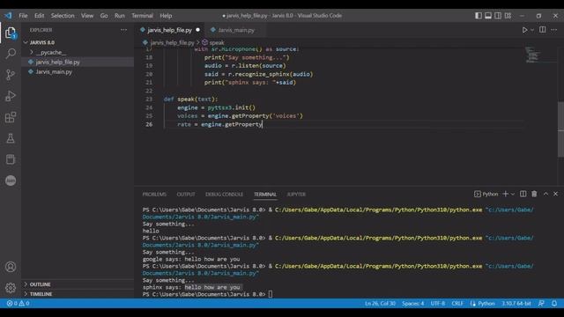This screenshot has height=317, width=564.
Task: Open the Terminal menu
Action: tap(142, 16)
